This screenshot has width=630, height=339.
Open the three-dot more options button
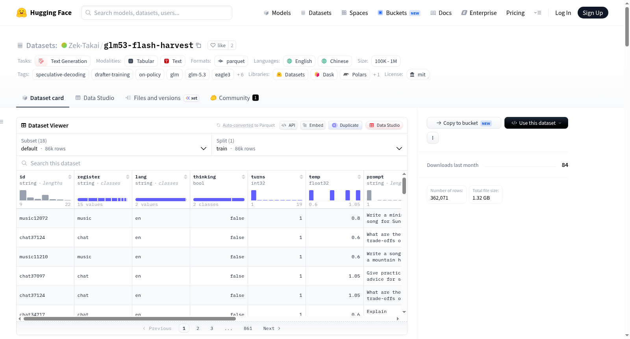point(433,138)
